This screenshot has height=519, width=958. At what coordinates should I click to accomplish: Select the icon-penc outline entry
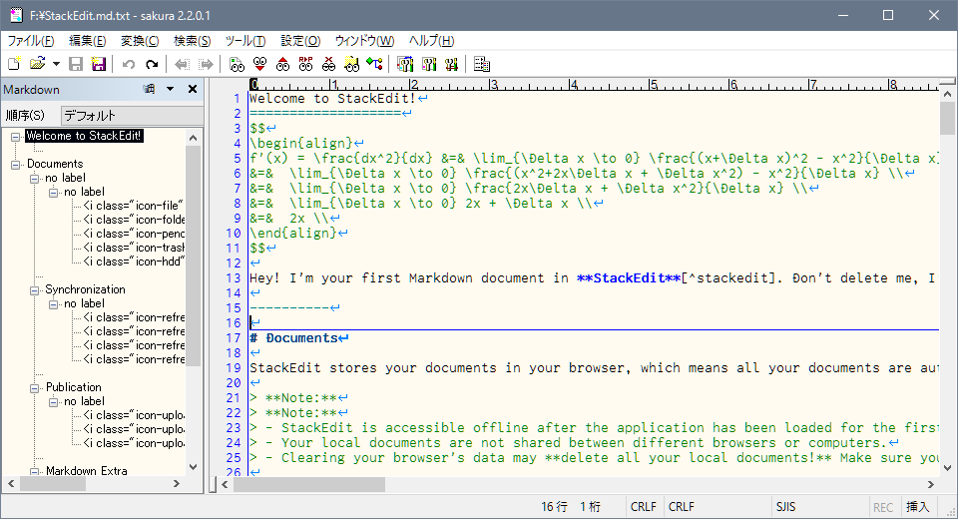click(133, 234)
